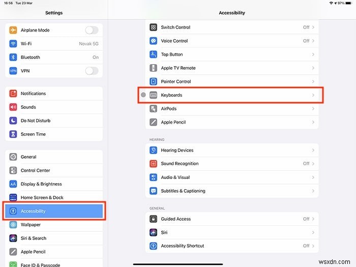Click the Sound Recognition icon
The width and height of the screenshot is (356, 267).
154,163
